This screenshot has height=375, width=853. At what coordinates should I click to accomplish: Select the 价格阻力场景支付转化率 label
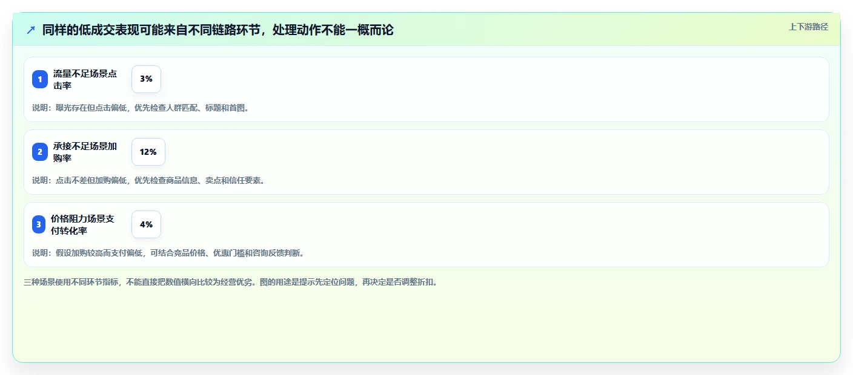click(83, 224)
